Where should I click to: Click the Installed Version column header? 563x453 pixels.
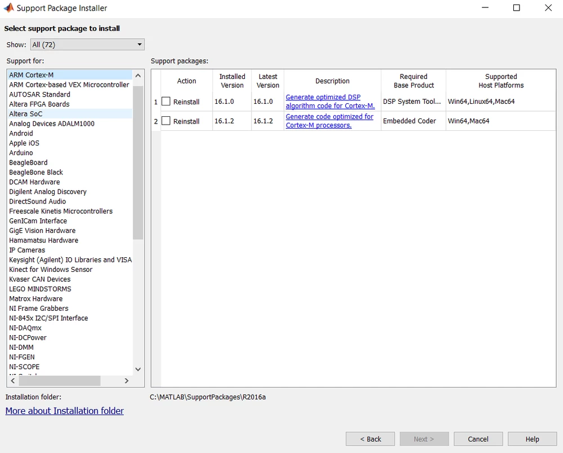coord(232,81)
